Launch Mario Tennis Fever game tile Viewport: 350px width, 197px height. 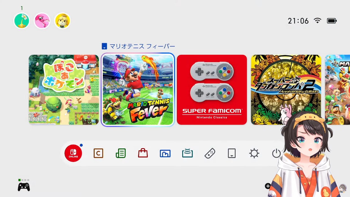pos(138,90)
